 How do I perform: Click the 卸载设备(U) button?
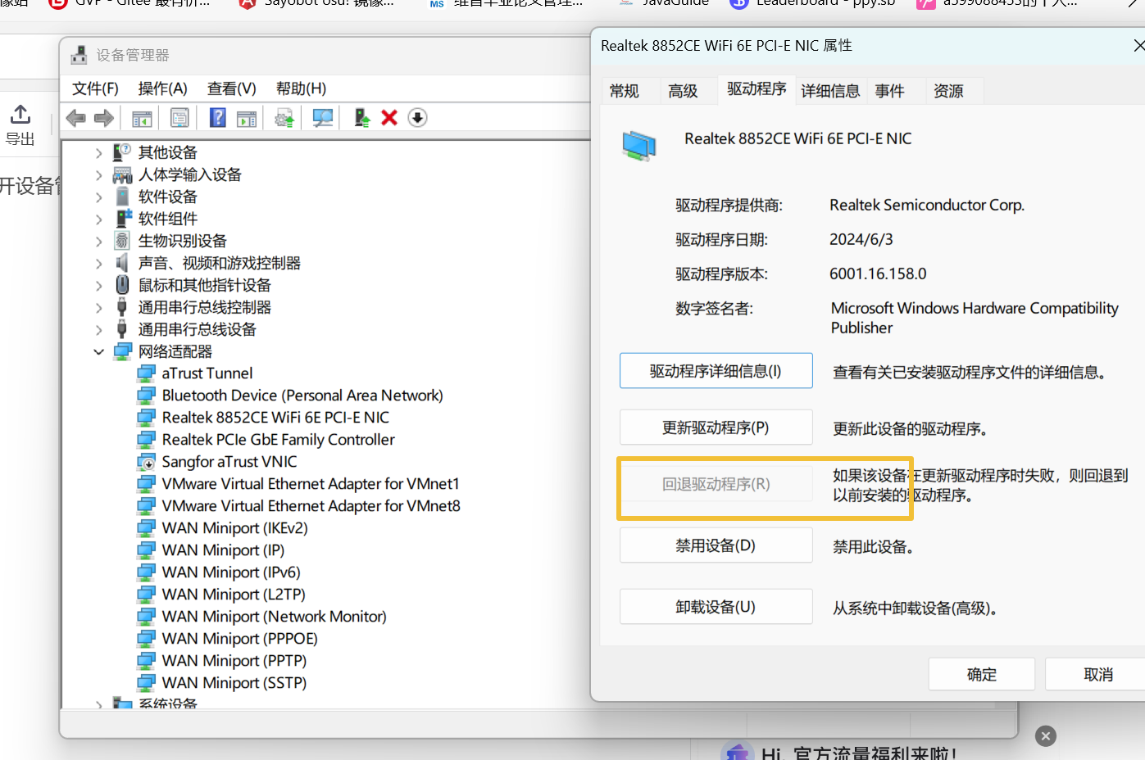(716, 607)
